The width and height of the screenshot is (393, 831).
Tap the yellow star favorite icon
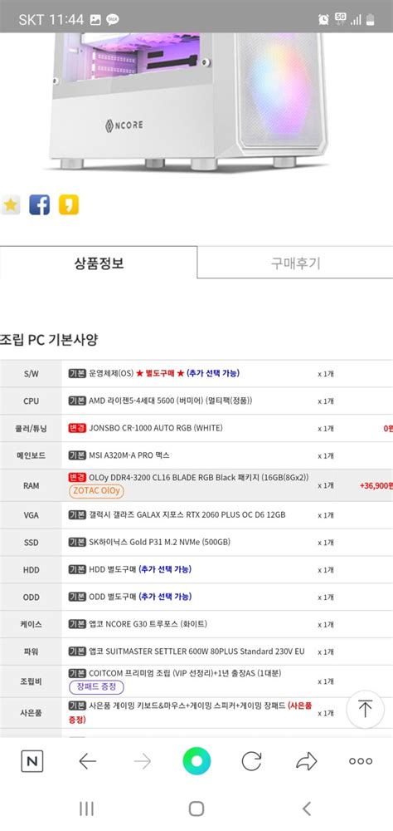11,204
